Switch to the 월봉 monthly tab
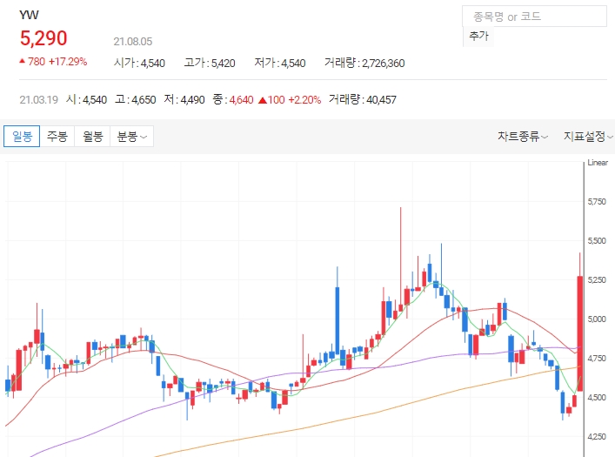The width and height of the screenshot is (615, 457). pos(92,137)
